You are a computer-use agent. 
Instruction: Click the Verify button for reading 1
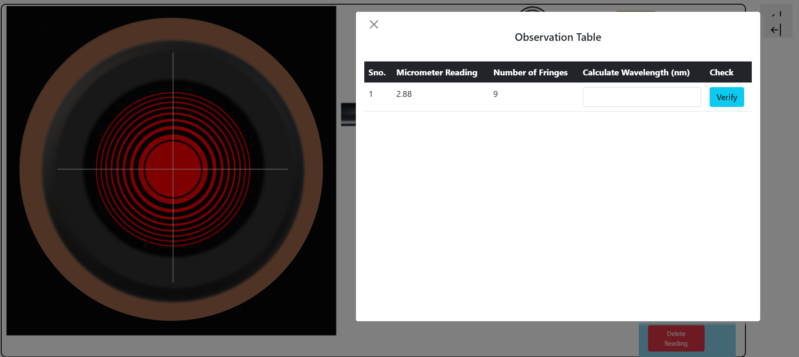[x=726, y=97]
